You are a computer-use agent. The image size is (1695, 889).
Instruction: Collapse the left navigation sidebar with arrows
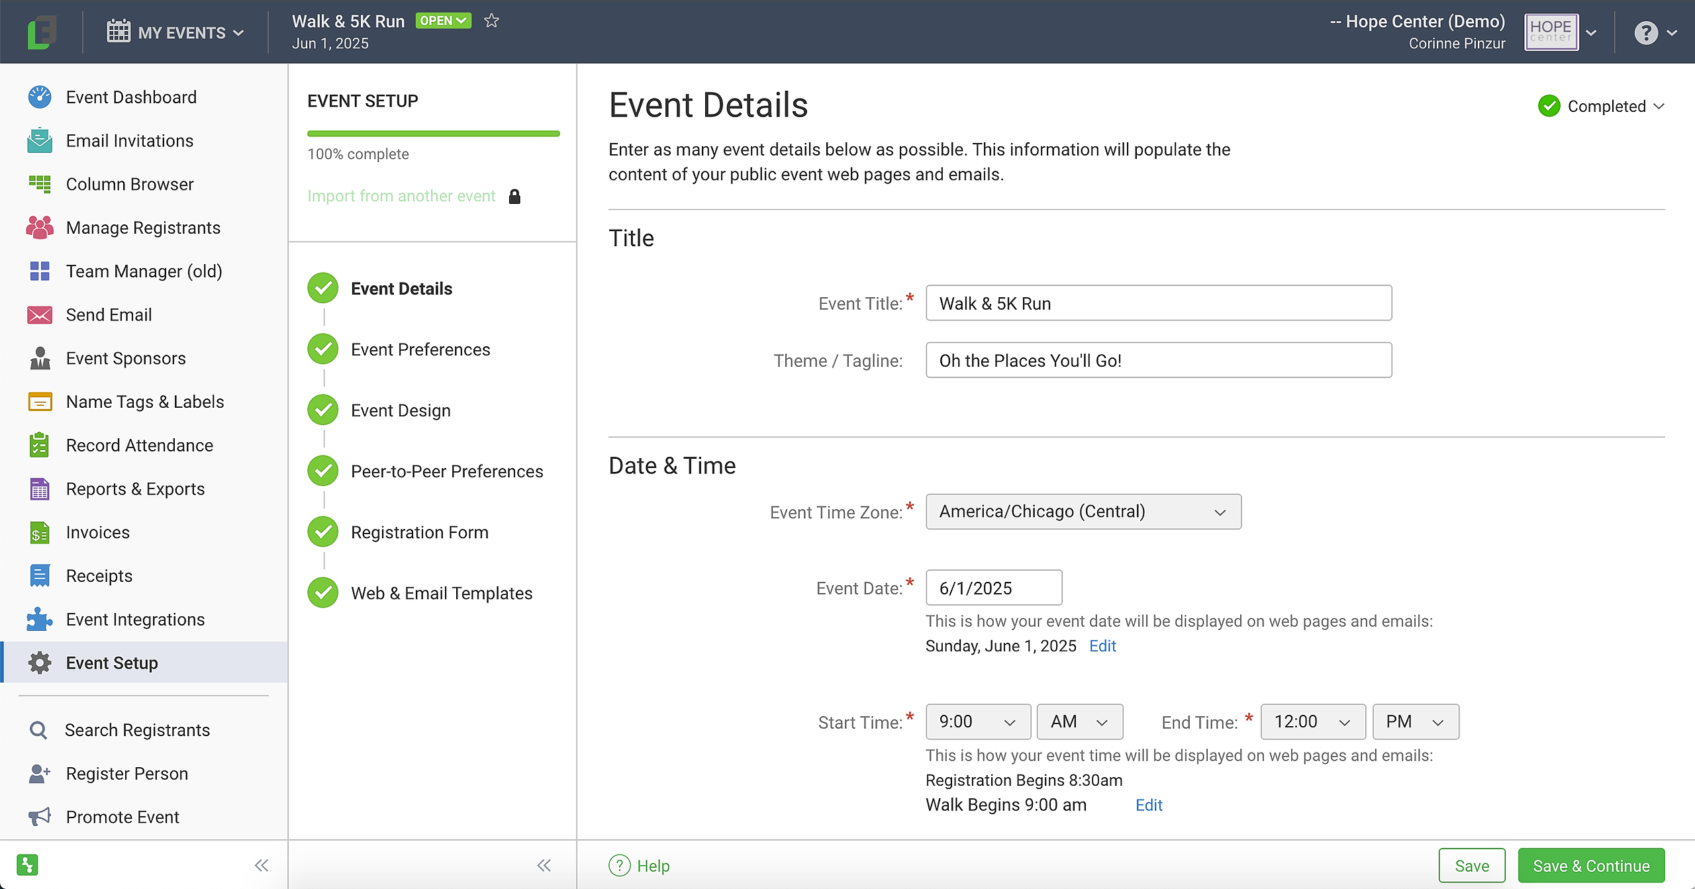[x=262, y=865]
